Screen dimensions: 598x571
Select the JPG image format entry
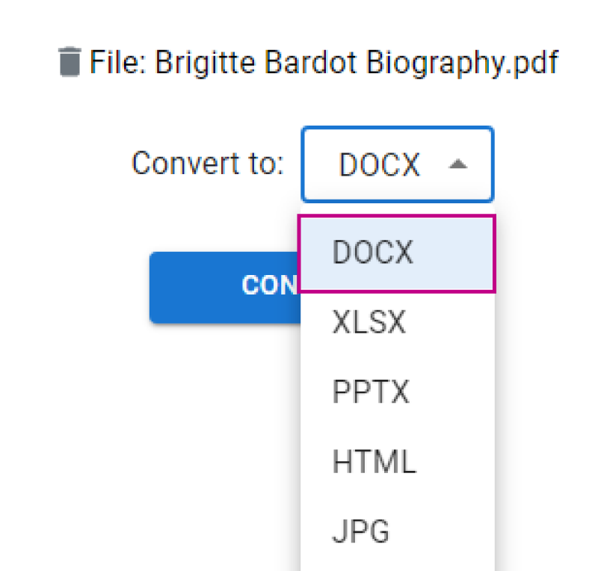point(361,532)
